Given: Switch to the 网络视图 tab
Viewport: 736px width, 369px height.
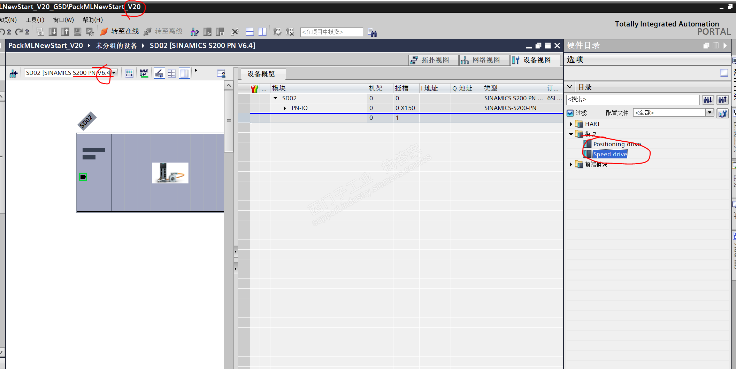Looking at the screenshot, I should click(485, 60).
